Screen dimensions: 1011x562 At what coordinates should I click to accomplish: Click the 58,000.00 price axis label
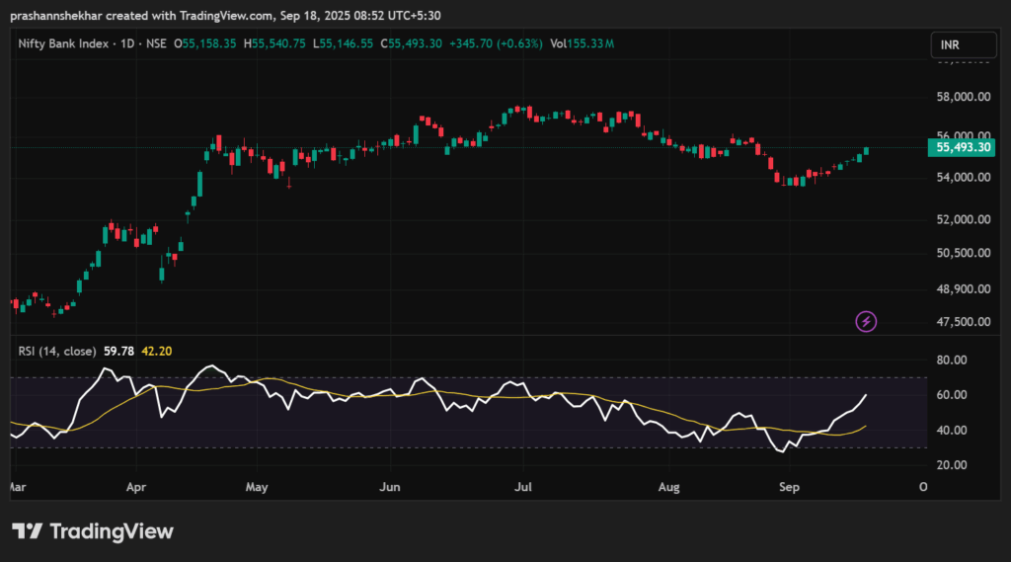pyautogui.click(x=964, y=97)
